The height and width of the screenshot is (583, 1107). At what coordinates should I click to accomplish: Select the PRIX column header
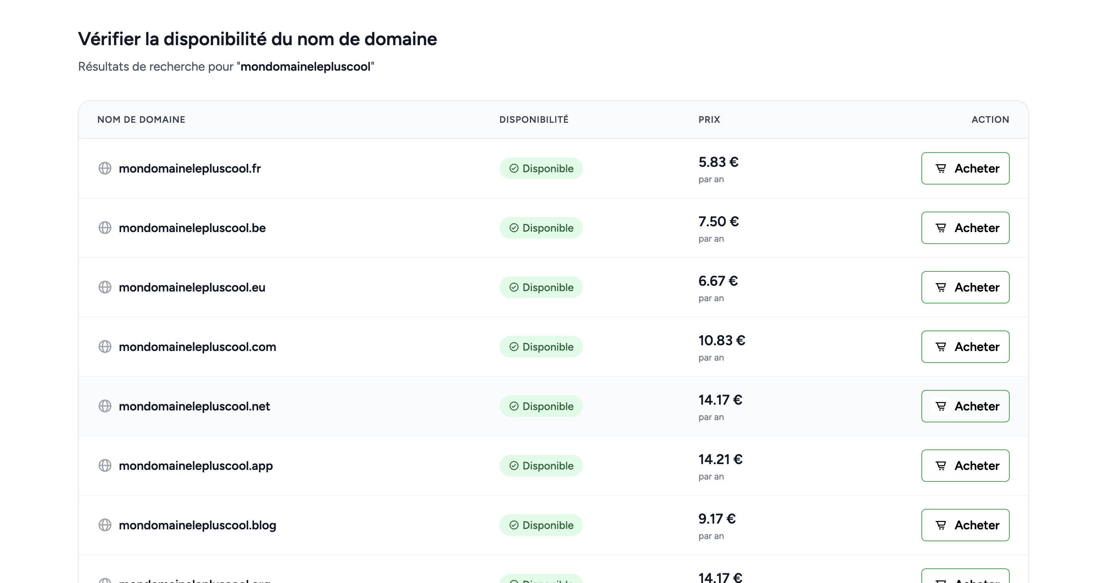pos(708,120)
